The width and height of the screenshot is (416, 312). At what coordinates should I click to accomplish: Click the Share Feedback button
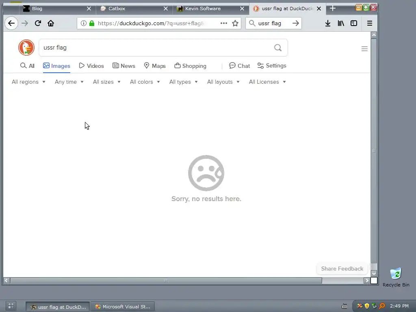tap(342, 269)
